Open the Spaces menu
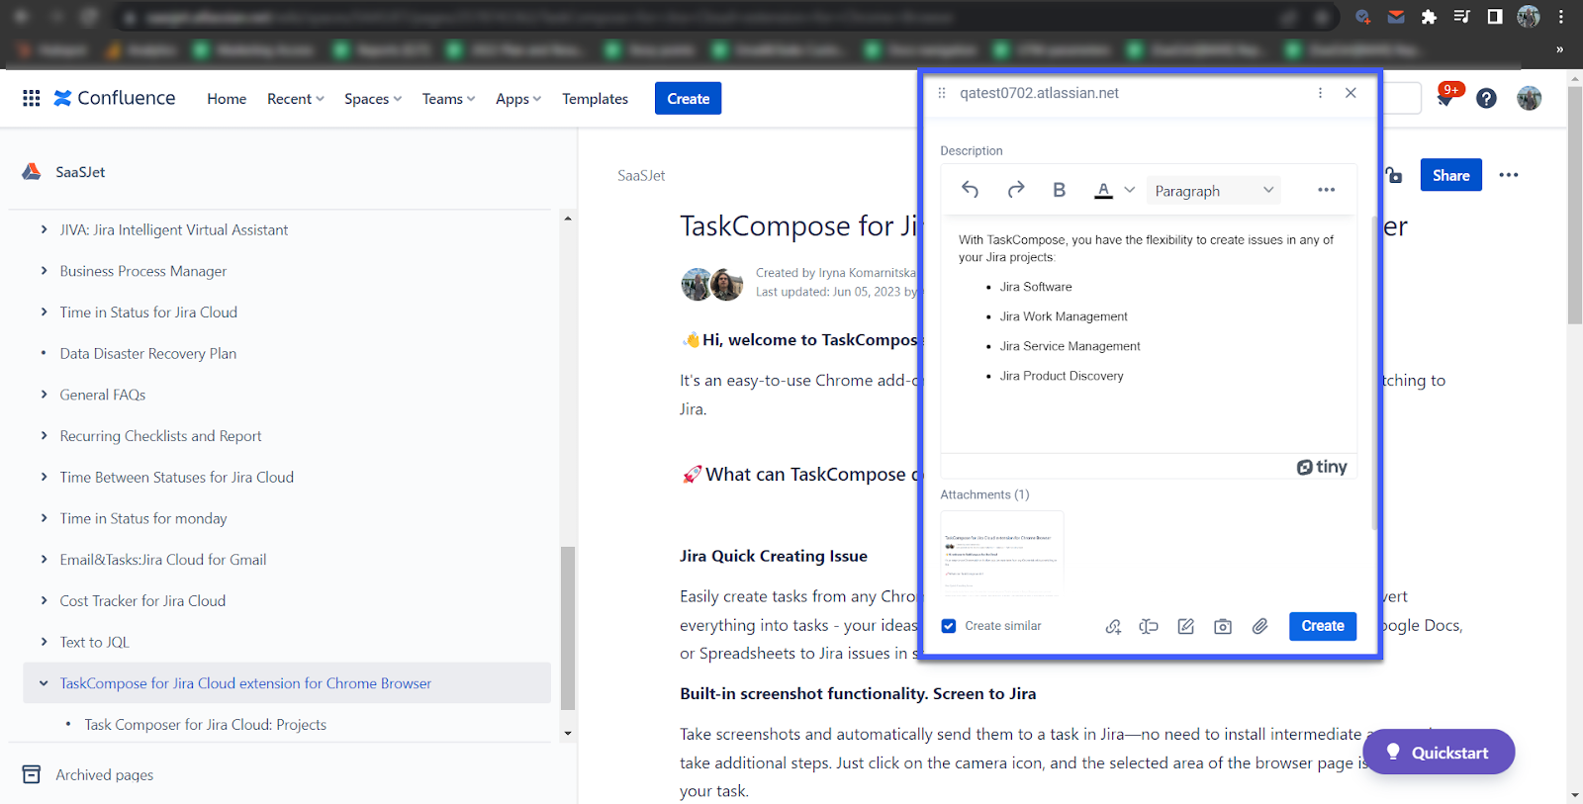Screen dimensions: 1583x804 (x=372, y=99)
